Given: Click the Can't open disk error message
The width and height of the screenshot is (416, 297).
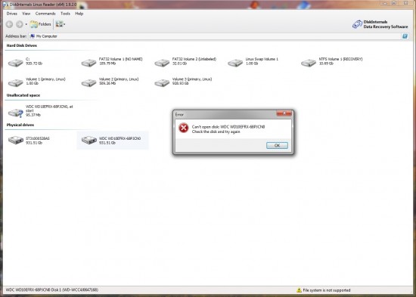Looking at the screenshot, I should click(x=228, y=129).
